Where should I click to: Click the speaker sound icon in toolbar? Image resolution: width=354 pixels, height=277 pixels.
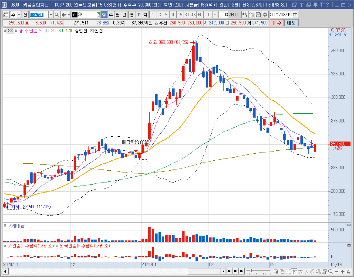[x=64, y=15]
